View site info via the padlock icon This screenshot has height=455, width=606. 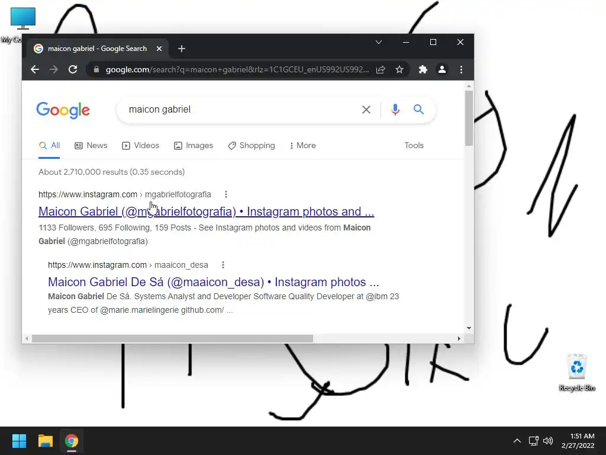click(96, 70)
